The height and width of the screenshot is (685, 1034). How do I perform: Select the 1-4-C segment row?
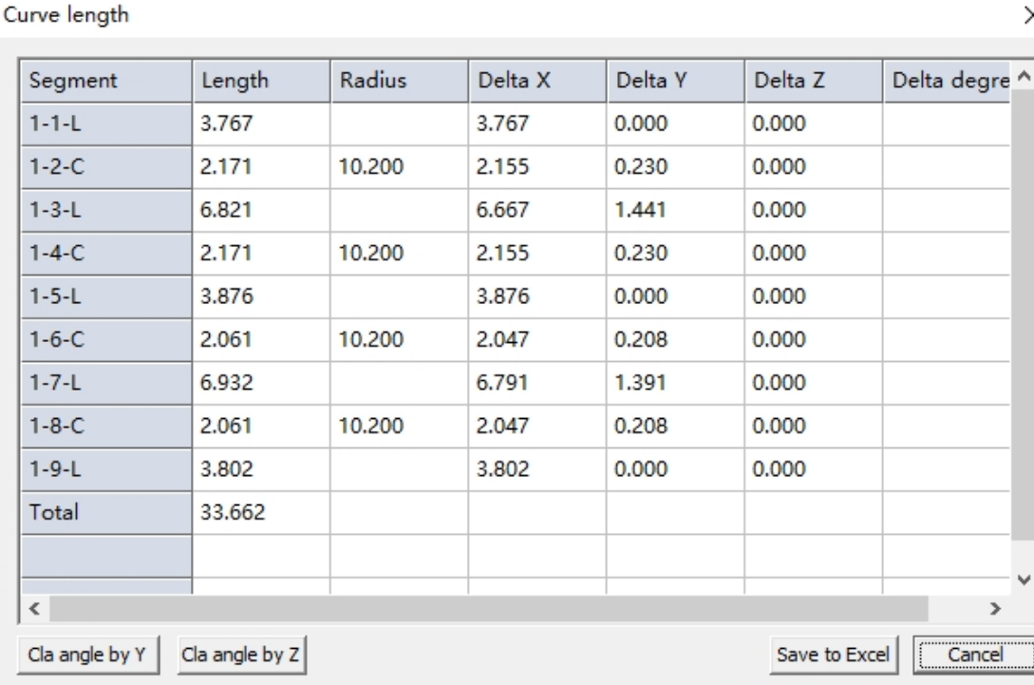tap(105, 256)
